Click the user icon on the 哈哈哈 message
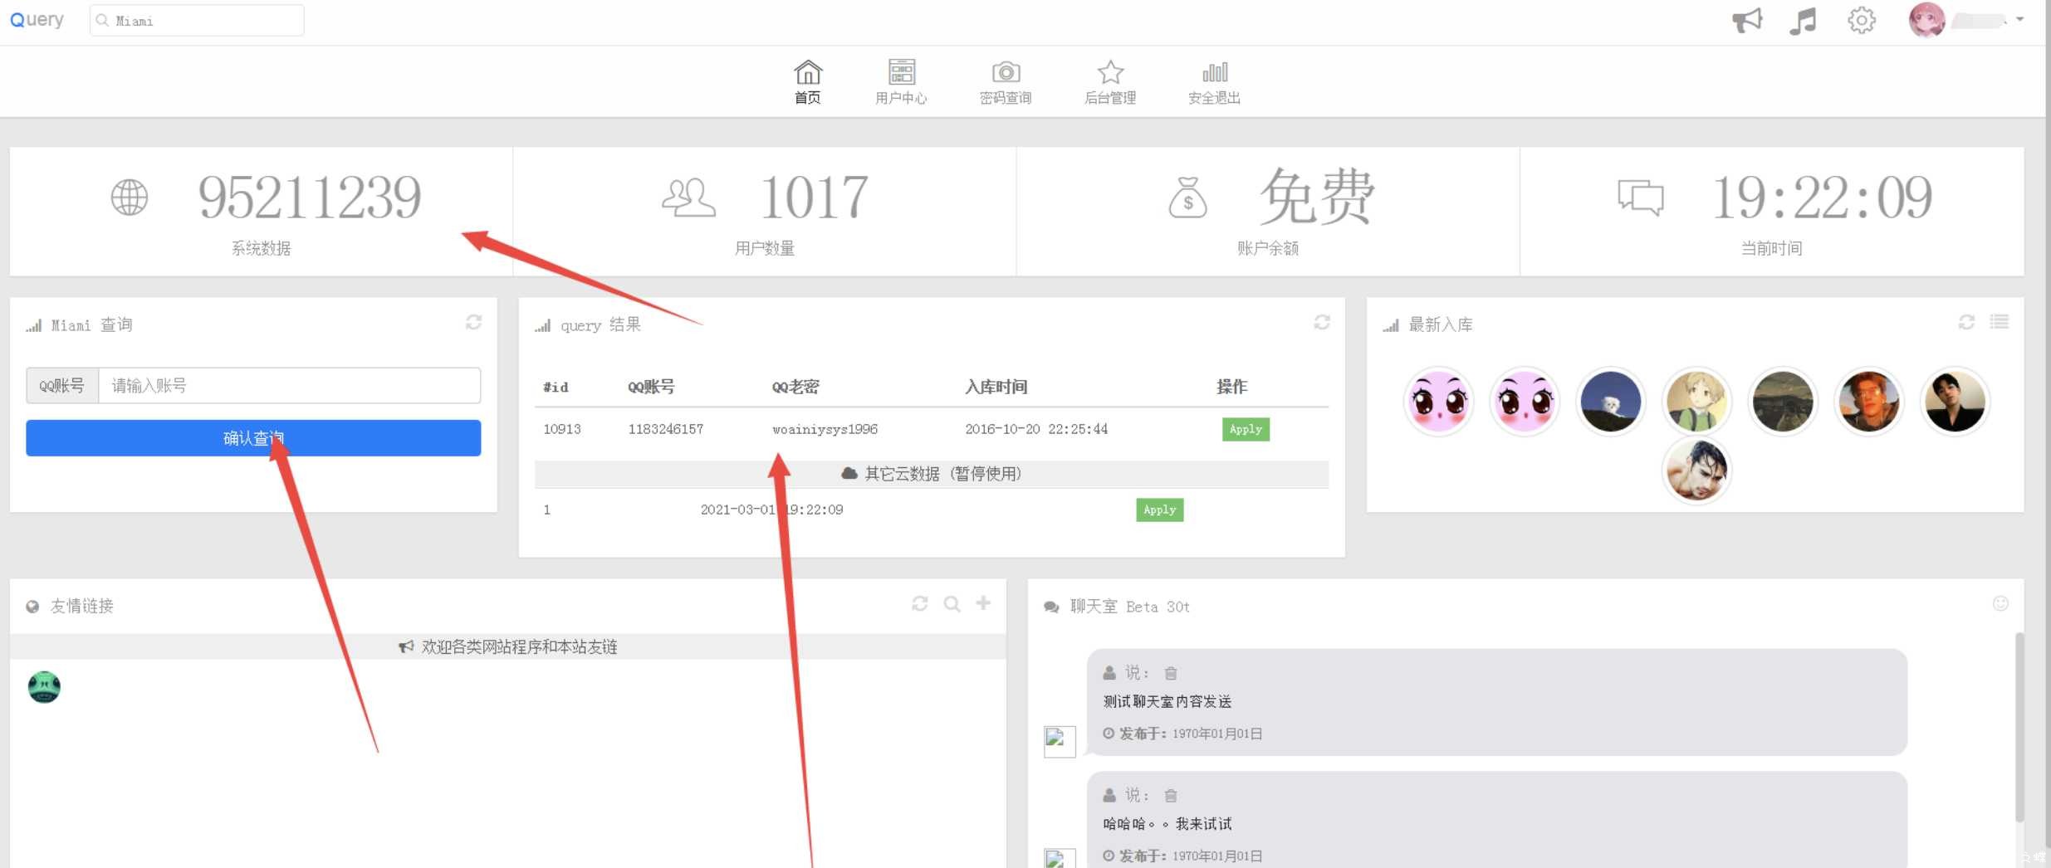2051x868 pixels. tap(1109, 796)
